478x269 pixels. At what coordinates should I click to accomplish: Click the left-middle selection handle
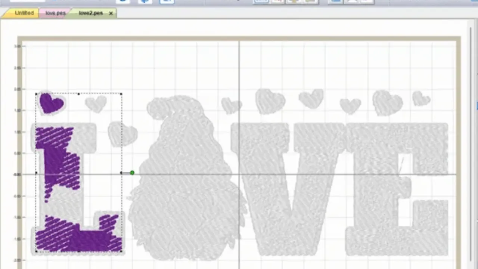pos(36,173)
